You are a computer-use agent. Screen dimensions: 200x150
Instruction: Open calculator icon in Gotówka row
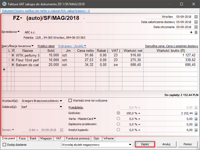point(196,113)
